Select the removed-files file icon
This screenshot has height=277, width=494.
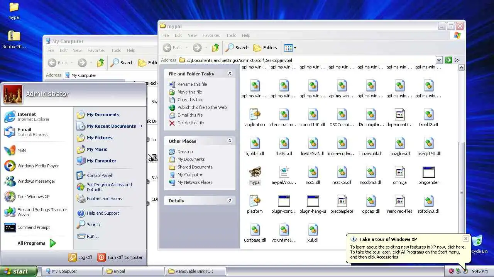pyautogui.click(x=399, y=201)
